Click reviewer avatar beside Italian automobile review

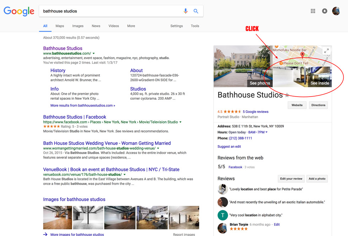pos(223,202)
